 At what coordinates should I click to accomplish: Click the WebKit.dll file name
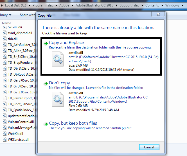pyautogui.click(x=15, y=134)
